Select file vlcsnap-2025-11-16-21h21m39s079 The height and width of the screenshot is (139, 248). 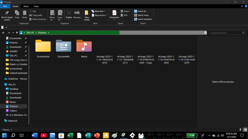tap(187, 59)
